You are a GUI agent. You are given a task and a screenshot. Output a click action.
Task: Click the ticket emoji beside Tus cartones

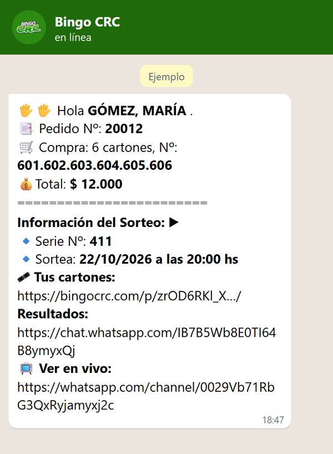(23, 278)
